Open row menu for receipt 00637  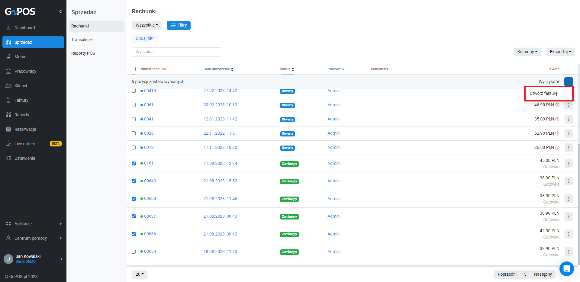569,216
